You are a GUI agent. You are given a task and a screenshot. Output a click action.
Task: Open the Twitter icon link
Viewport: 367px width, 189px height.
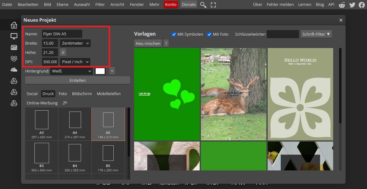point(352,5)
